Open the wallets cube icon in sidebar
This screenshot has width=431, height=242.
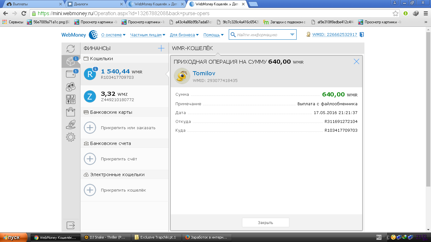pyautogui.click(x=71, y=61)
